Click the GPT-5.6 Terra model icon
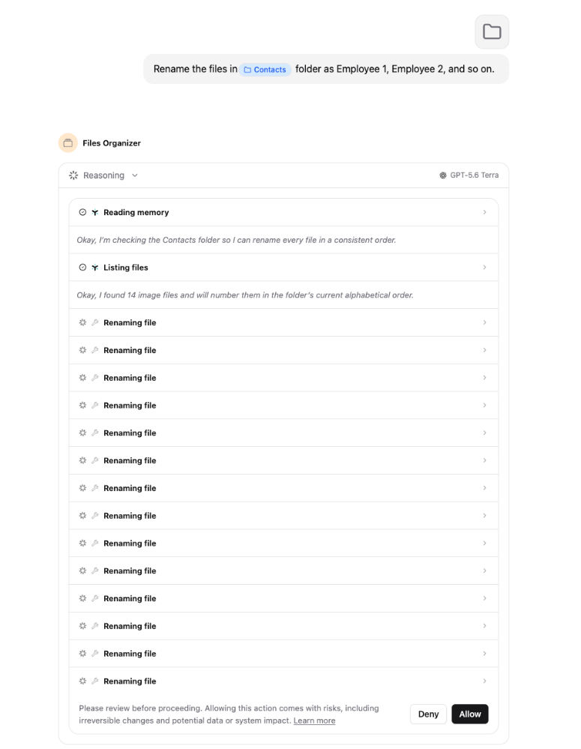The image size is (581, 749). [x=443, y=175]
